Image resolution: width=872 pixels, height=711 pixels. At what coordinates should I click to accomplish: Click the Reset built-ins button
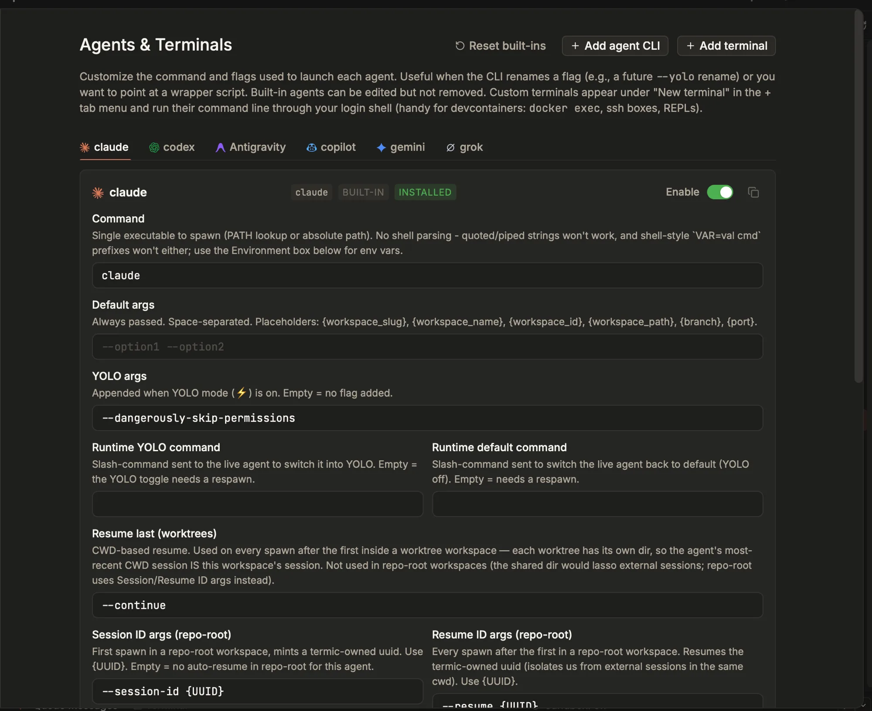click(x=500, y=46)
